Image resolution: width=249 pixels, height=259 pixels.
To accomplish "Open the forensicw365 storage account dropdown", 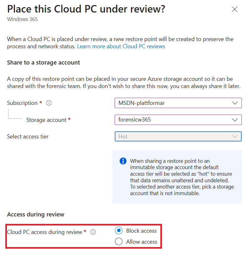I will [178, 120].
